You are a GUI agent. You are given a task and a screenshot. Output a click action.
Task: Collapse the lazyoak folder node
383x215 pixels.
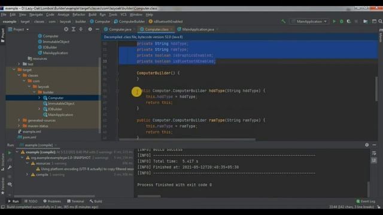pos(29,87)
